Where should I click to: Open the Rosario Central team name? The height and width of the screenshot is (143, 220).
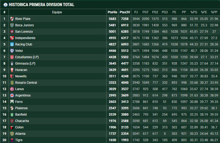(x=26, y=83)
